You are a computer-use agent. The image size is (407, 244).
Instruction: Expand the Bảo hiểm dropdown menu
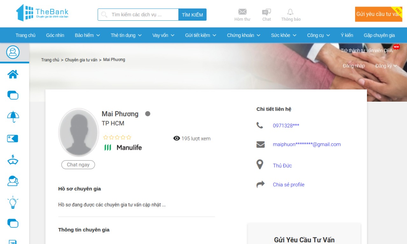pyautogui.click(x=87, y=35)
